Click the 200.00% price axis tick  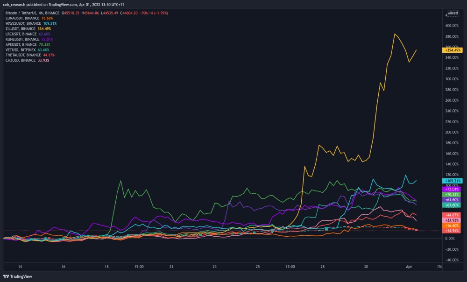click(452, 132)
